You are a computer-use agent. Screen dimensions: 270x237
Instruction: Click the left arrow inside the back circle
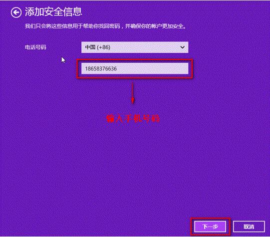click(x=16, y=12)
